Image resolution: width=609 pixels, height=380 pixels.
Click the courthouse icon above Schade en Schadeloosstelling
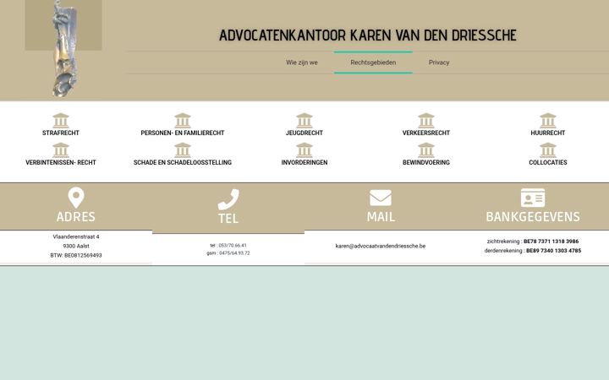[183, 150]
